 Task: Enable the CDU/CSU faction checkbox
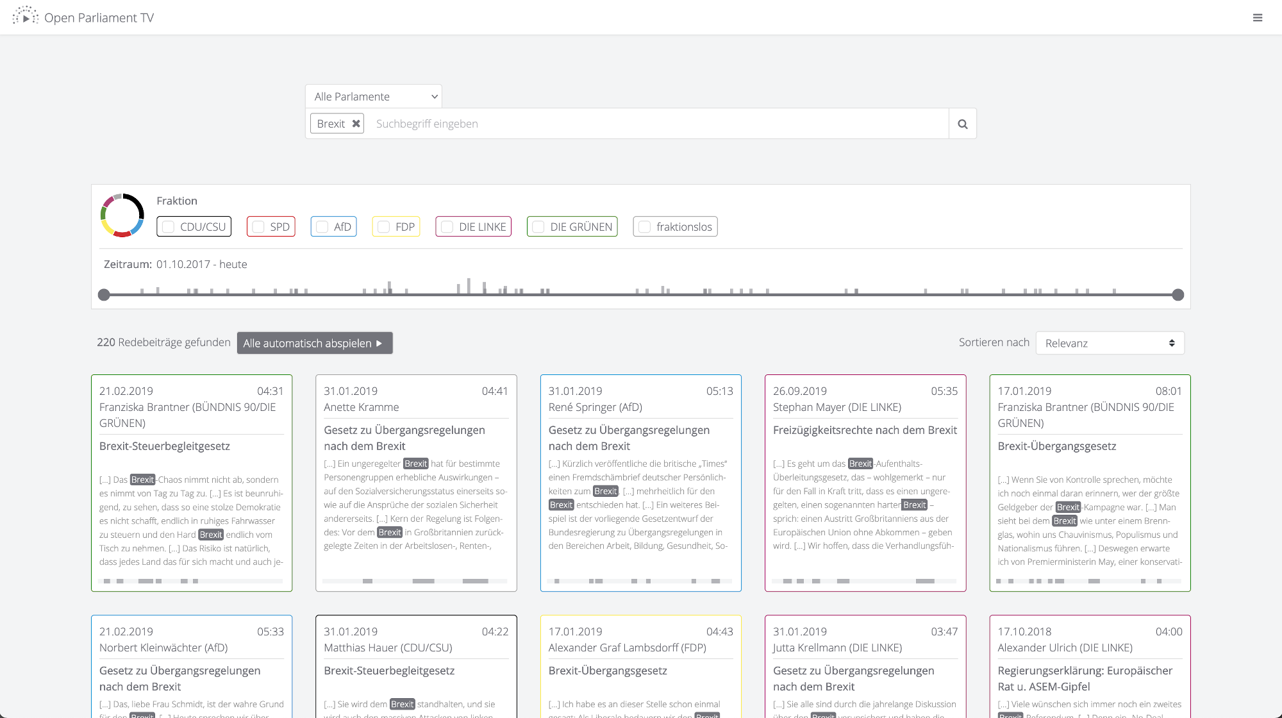tap(169, 227)
